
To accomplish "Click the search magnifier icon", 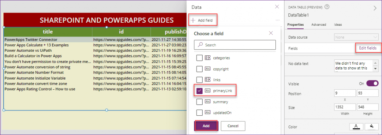I will (x=200, y=45).
